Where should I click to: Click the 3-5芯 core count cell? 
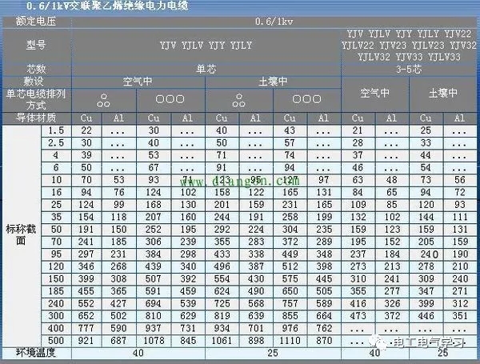408,70
